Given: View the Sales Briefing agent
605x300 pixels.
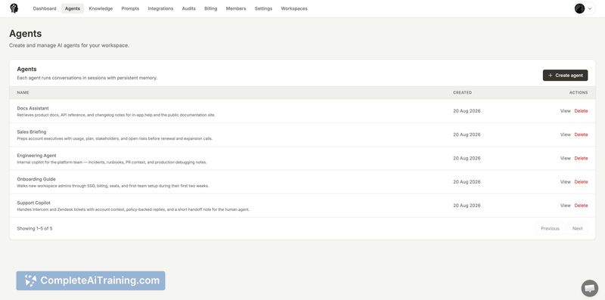Looking at the screenshot, I should click(x=565, y=135).
